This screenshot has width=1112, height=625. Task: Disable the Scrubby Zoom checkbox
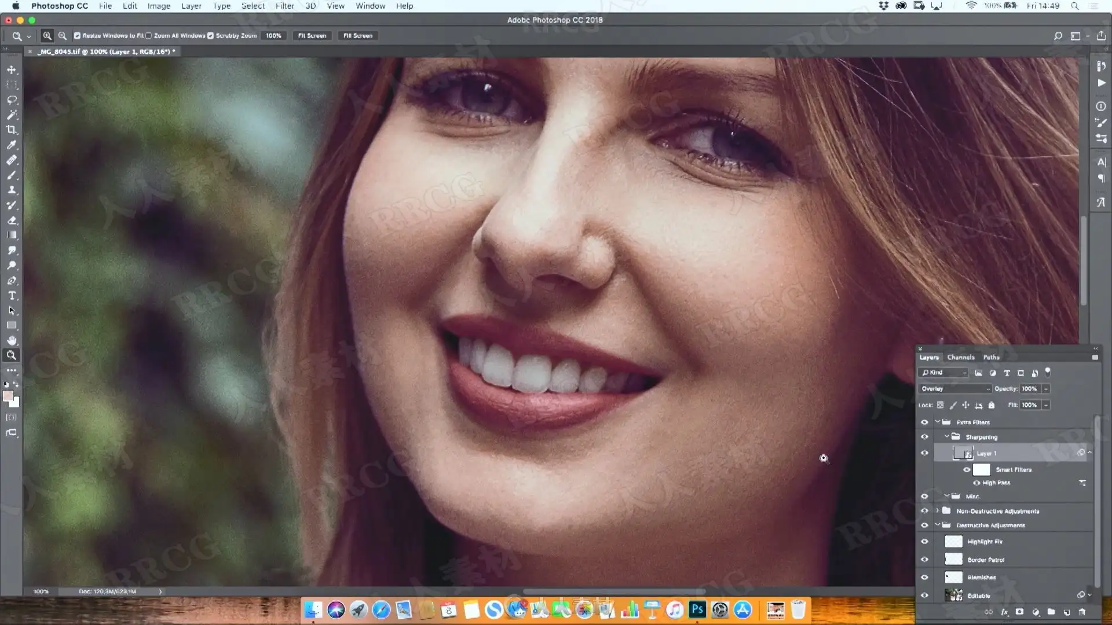point(211,36)
